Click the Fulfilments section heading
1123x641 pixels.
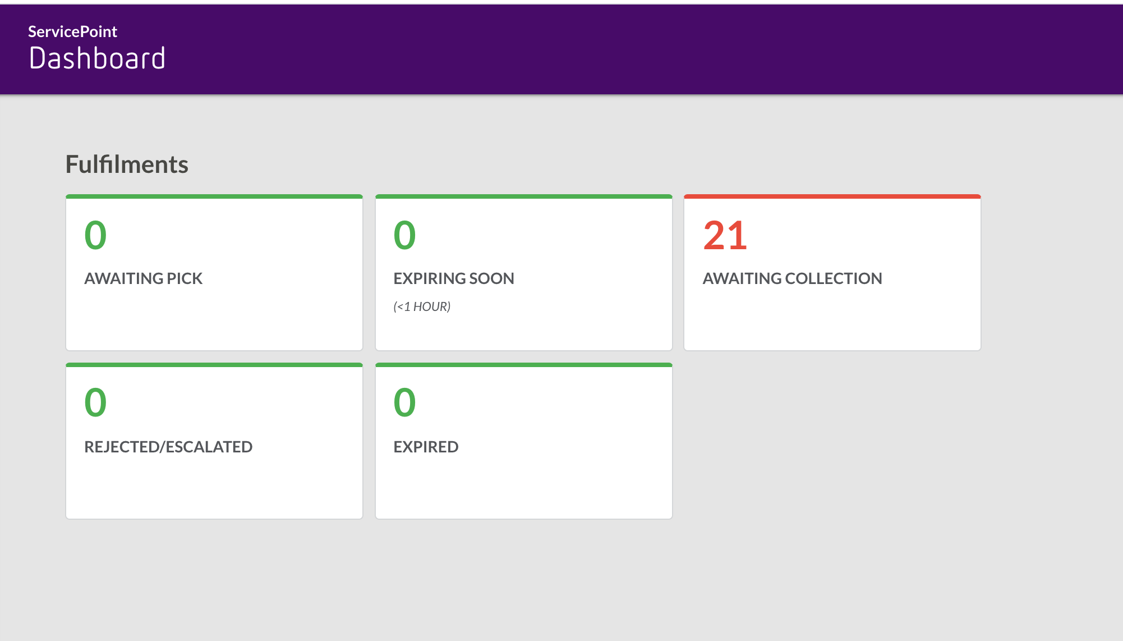tap(127, 164)
